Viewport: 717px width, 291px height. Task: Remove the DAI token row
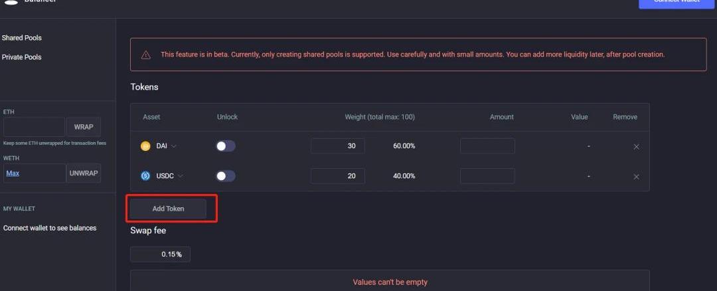(636, 146)
